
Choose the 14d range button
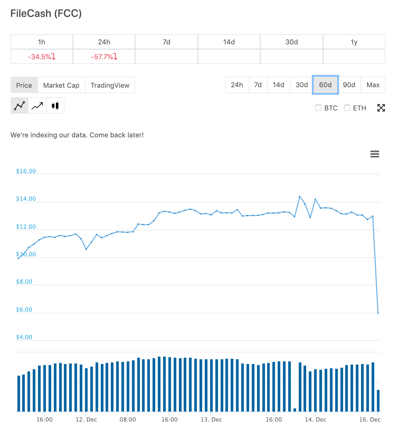tap(278, 85)
